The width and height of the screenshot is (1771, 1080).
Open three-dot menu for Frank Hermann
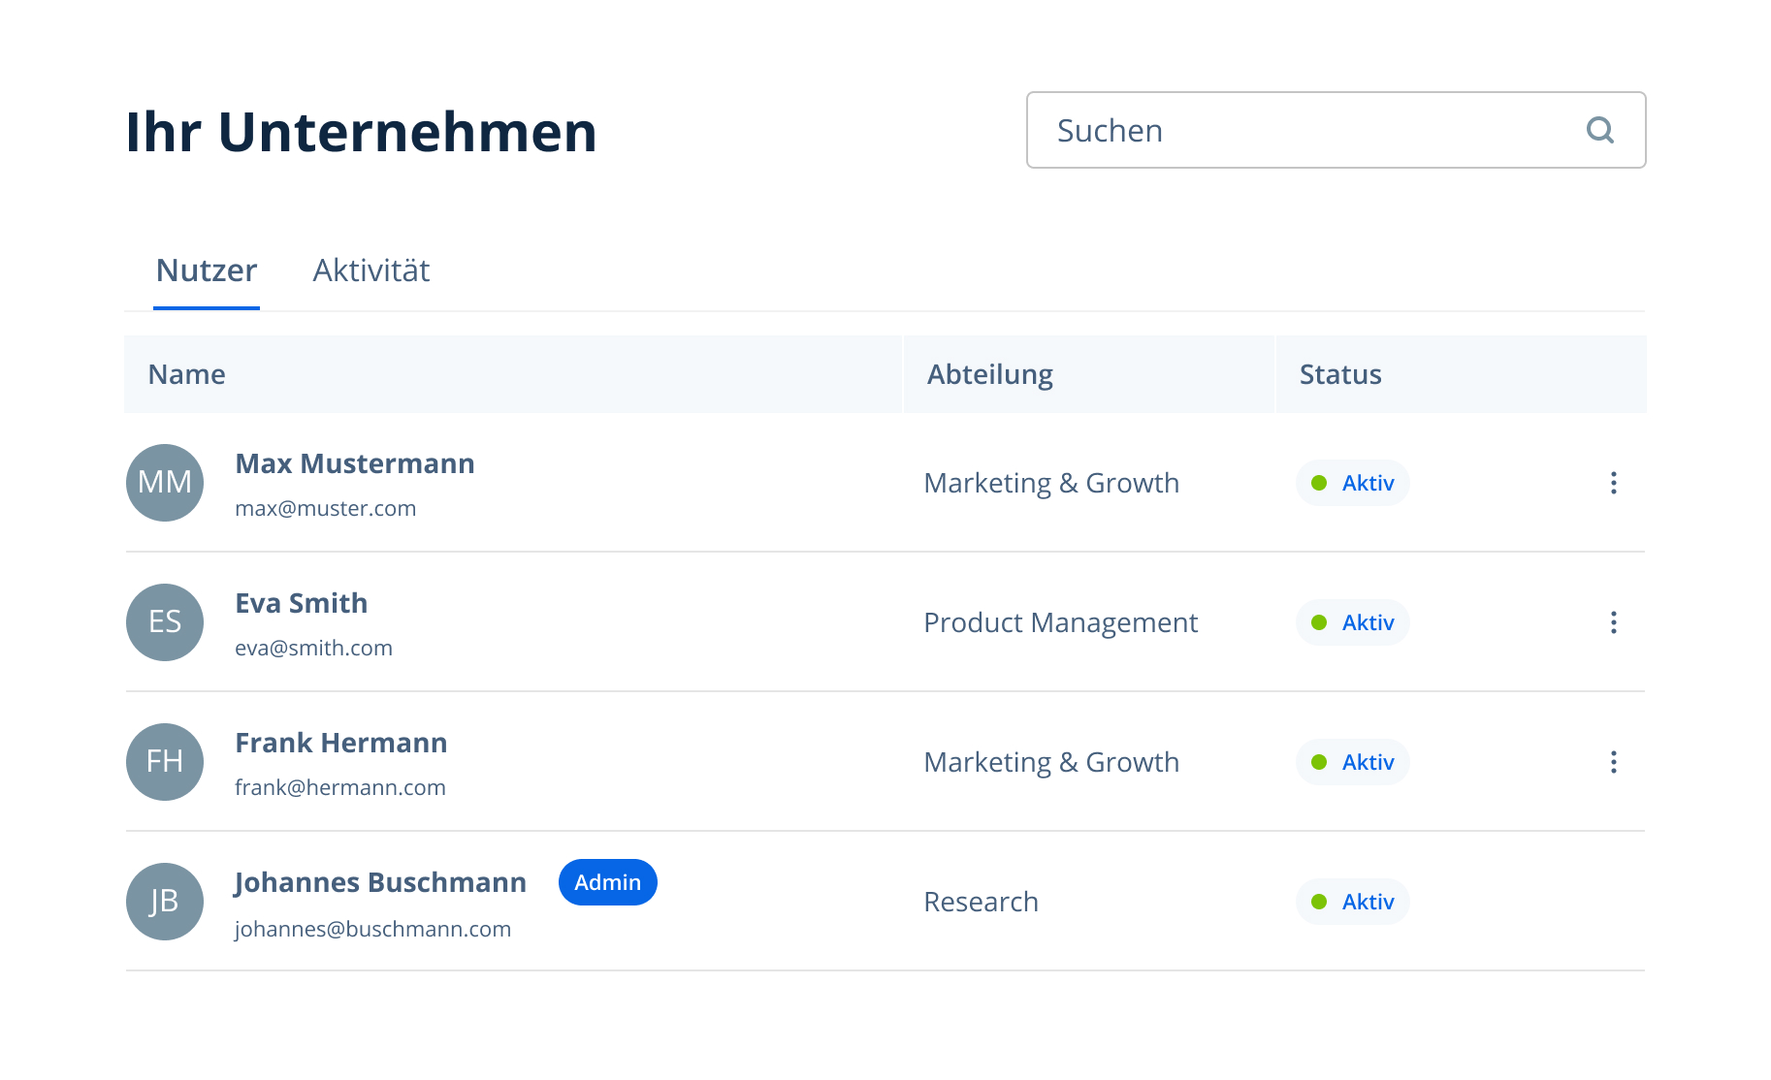point(1613,762)
